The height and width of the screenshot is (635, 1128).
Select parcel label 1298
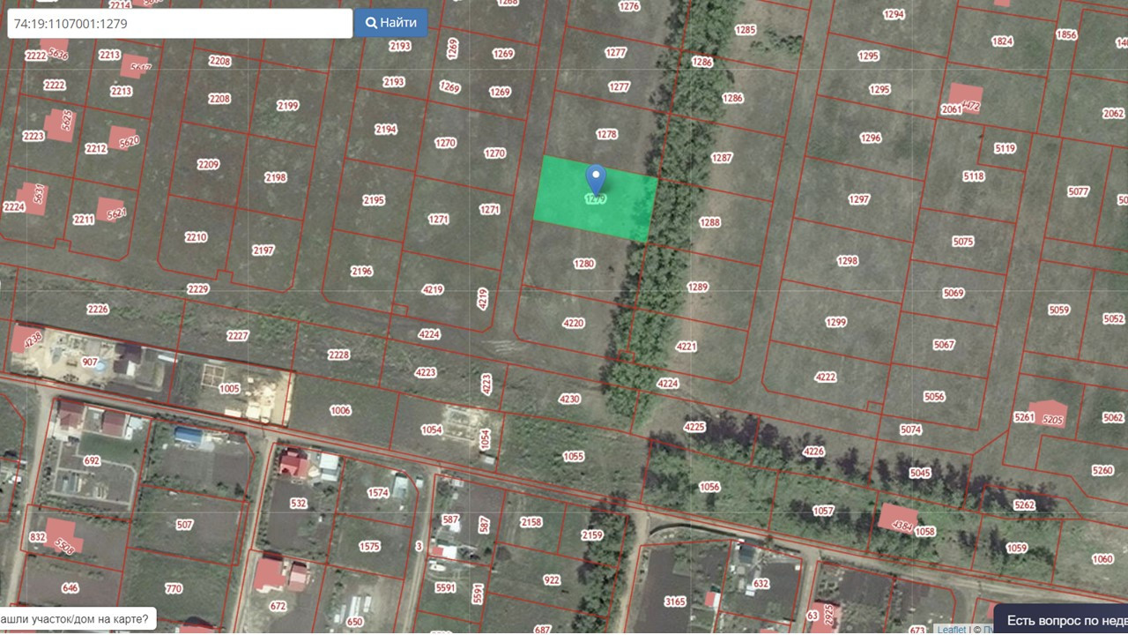(x=847, y=261)
